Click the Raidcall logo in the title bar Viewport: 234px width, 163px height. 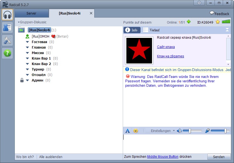pos(5,4)
